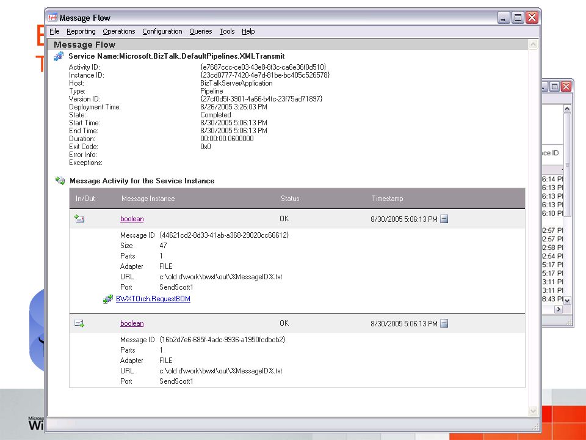Click scroll right arrow in background window
586x440 pixels.
tap(559, 309)
